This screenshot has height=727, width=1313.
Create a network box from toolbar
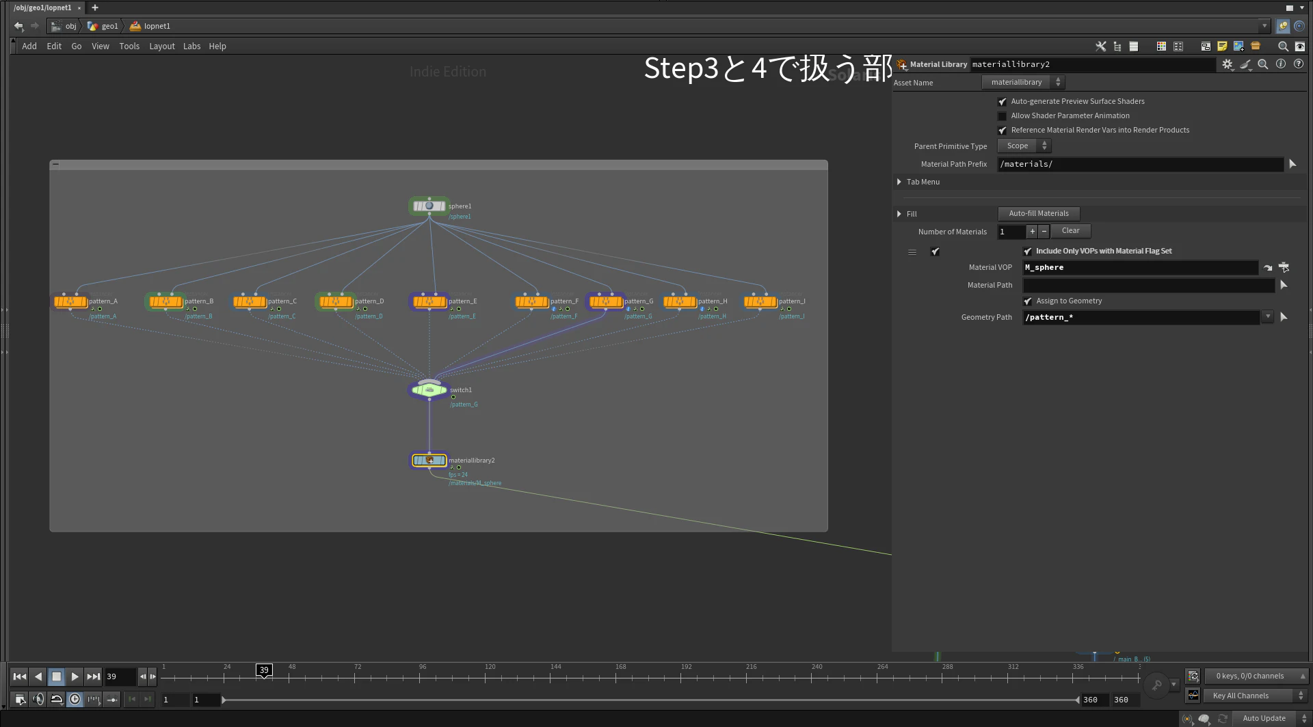coord(1206,46)
